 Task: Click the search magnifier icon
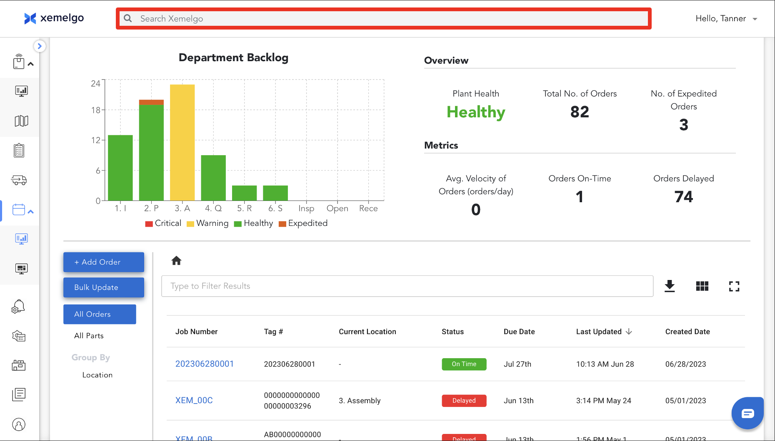(x=128, y=18)
